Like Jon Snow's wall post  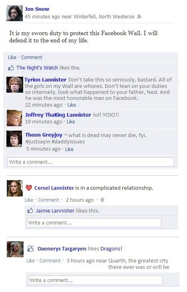click(12, 58)
